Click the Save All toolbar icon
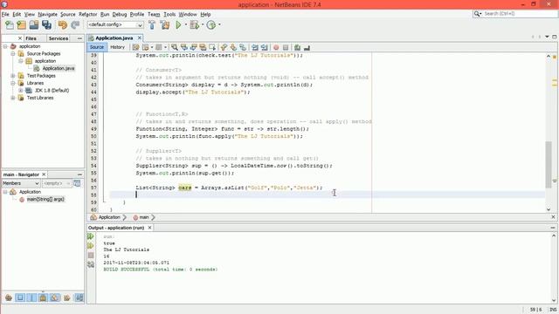 pyautogui.click(x=46, y=25)
